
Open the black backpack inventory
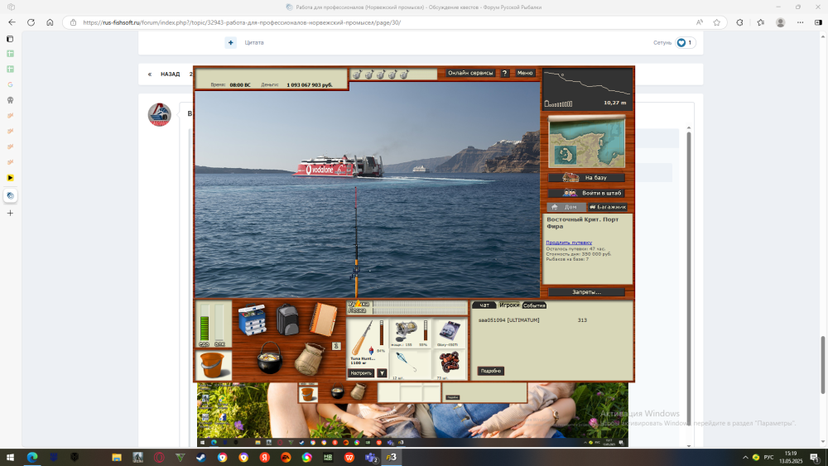(x=286, y=319)
